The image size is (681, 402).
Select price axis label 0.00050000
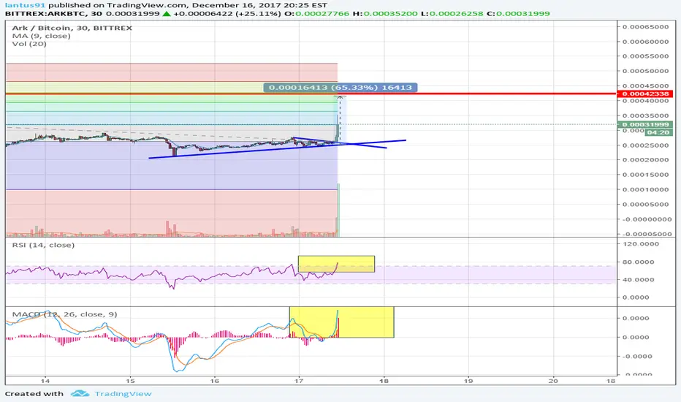[x=645, y=72]
